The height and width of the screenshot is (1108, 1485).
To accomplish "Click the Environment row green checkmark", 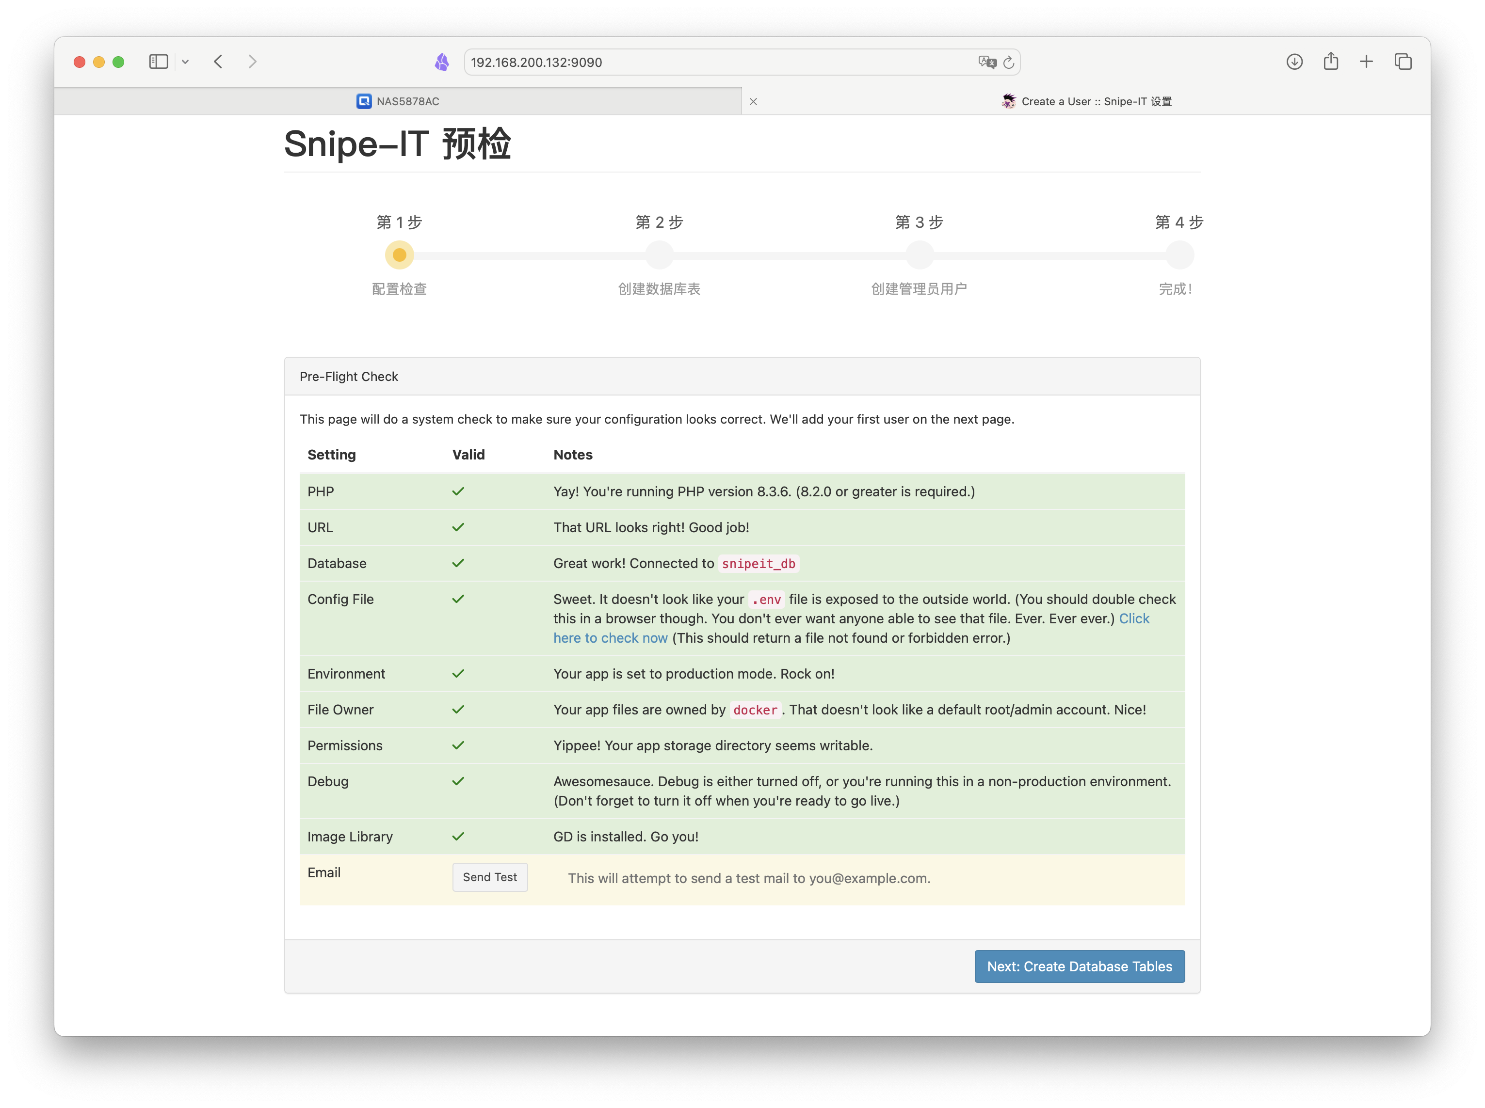I will [x=458, y=674].
